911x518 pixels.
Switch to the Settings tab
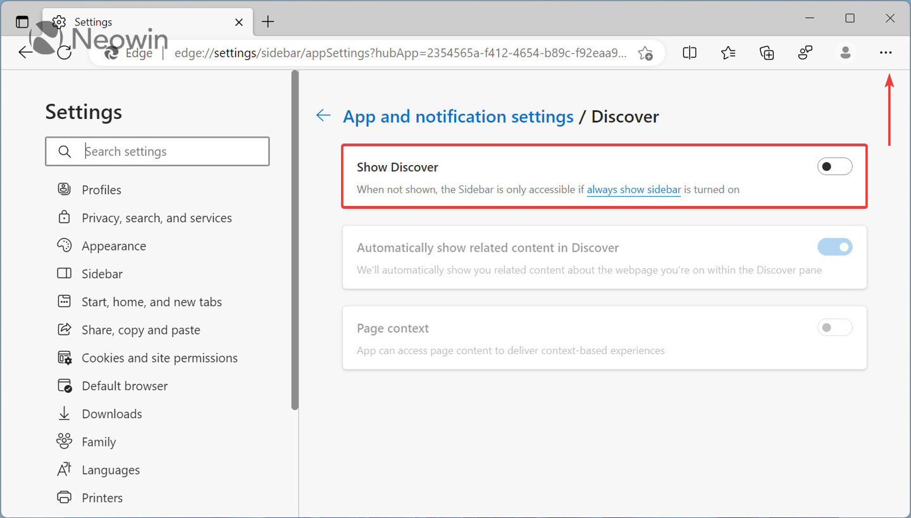93,22
